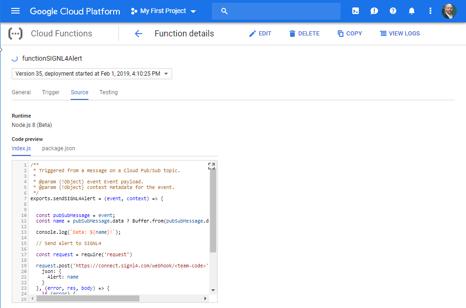The width and height of the screenshot is (466, 308).
Task: Click the functionSIGNL4Alert function name
Action: 52,59
